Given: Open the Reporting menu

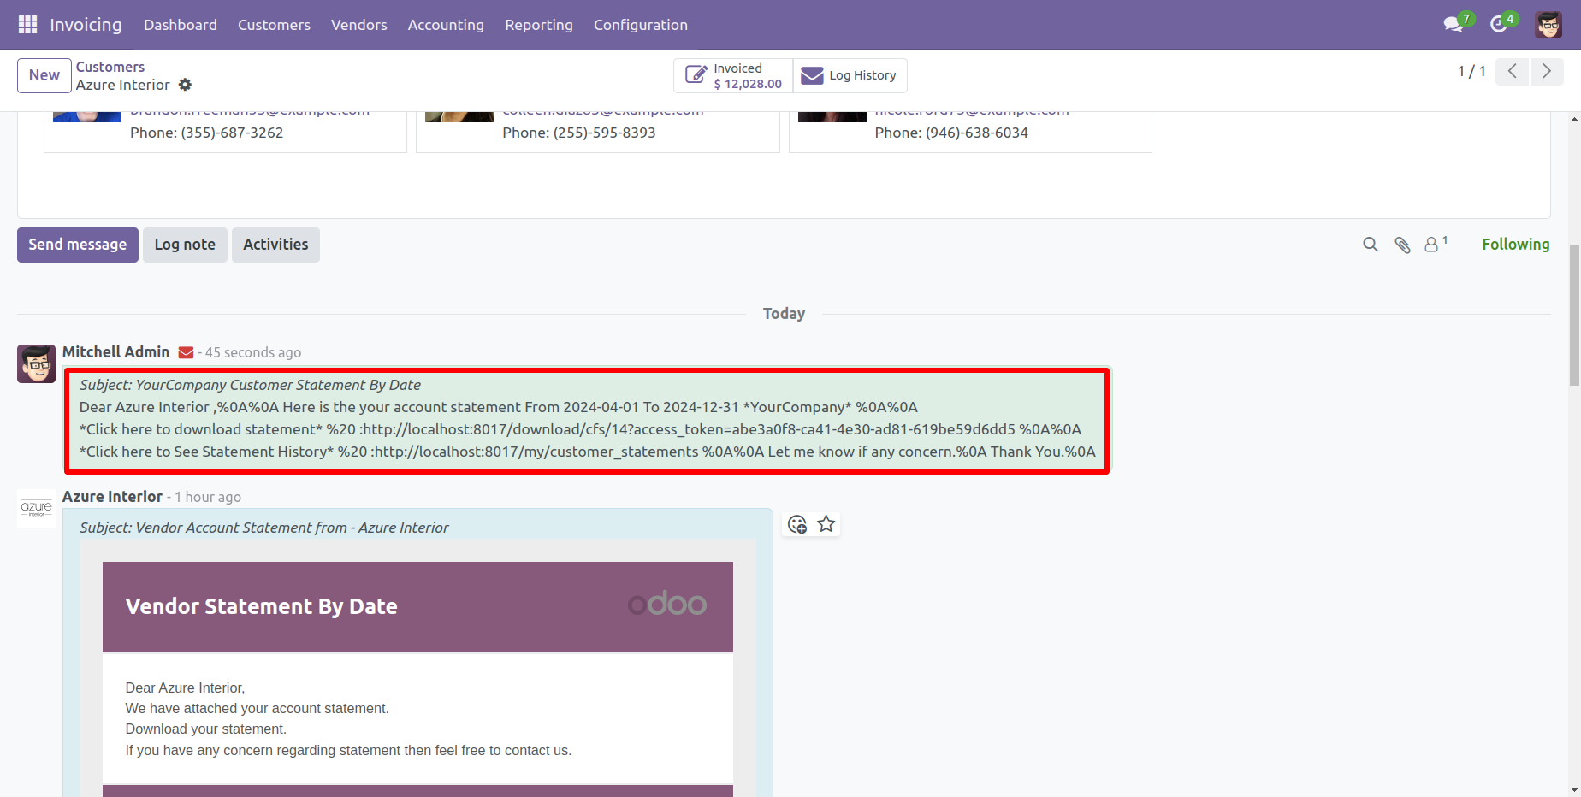Looking at the screenshot, I should point(539,25).
